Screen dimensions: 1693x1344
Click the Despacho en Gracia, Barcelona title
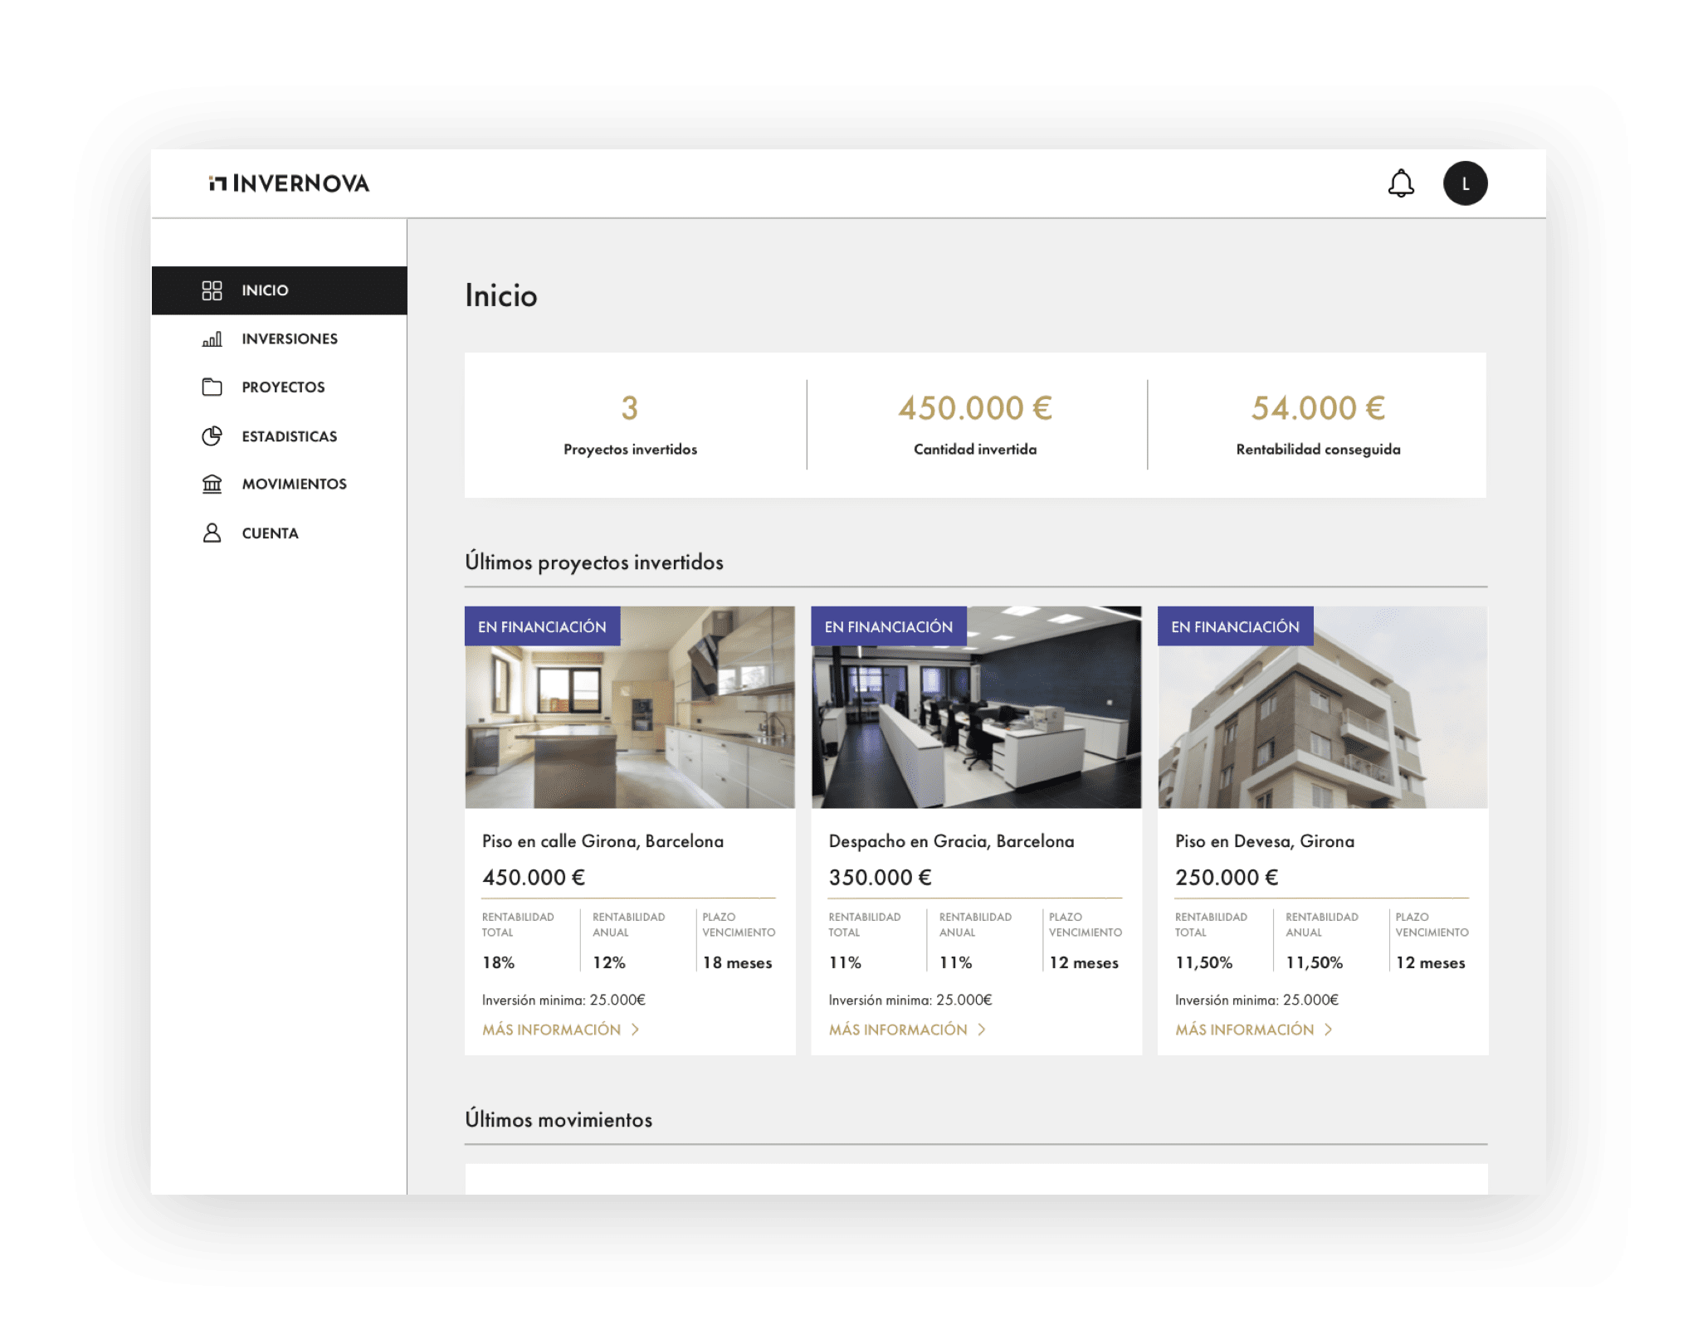(x=951, y=841)
